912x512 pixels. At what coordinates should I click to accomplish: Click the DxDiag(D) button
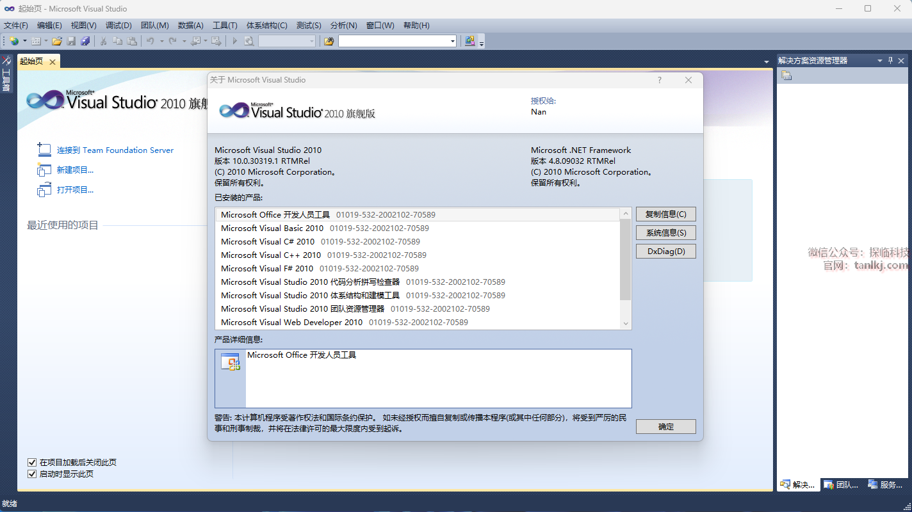pyautogui.click(x=666, y=252)
